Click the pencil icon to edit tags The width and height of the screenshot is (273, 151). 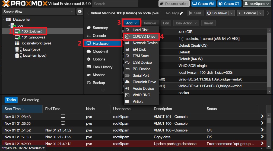pos(182,13)
